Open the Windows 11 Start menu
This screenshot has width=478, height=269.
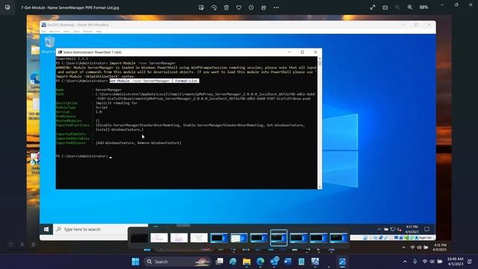click(136, 262)
